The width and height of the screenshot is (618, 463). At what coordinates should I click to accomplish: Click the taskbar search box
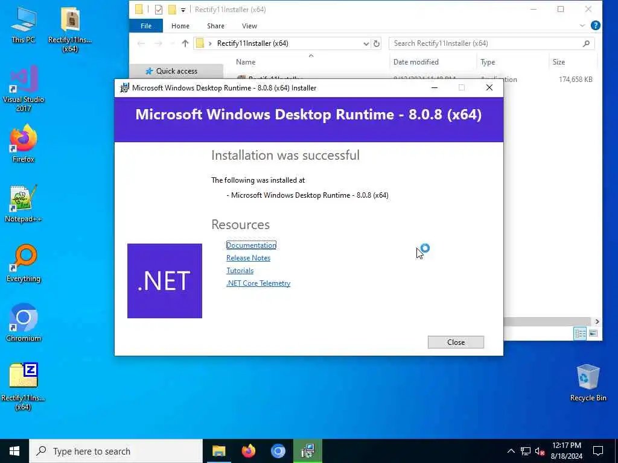[116, 451]
